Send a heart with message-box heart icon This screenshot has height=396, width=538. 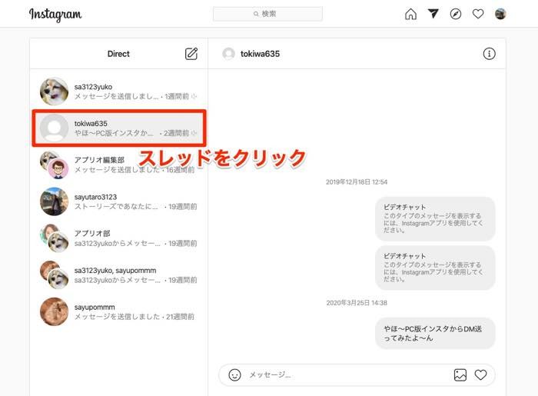480,374
